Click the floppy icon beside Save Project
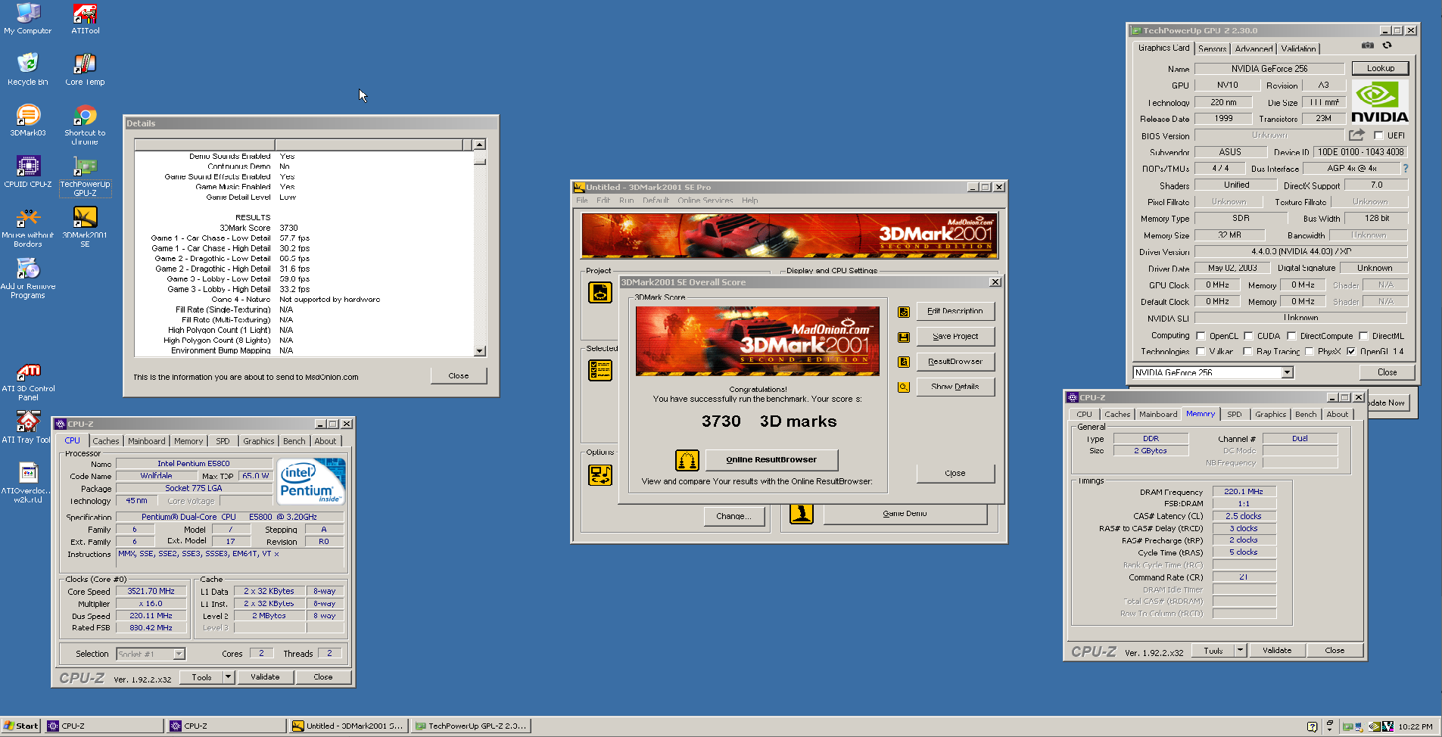1442x737 pixels. click(904, 337)
